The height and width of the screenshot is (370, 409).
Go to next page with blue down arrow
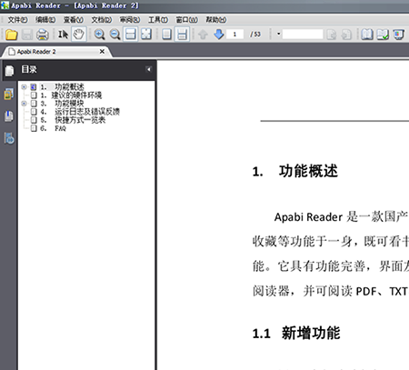click(218, 35)
